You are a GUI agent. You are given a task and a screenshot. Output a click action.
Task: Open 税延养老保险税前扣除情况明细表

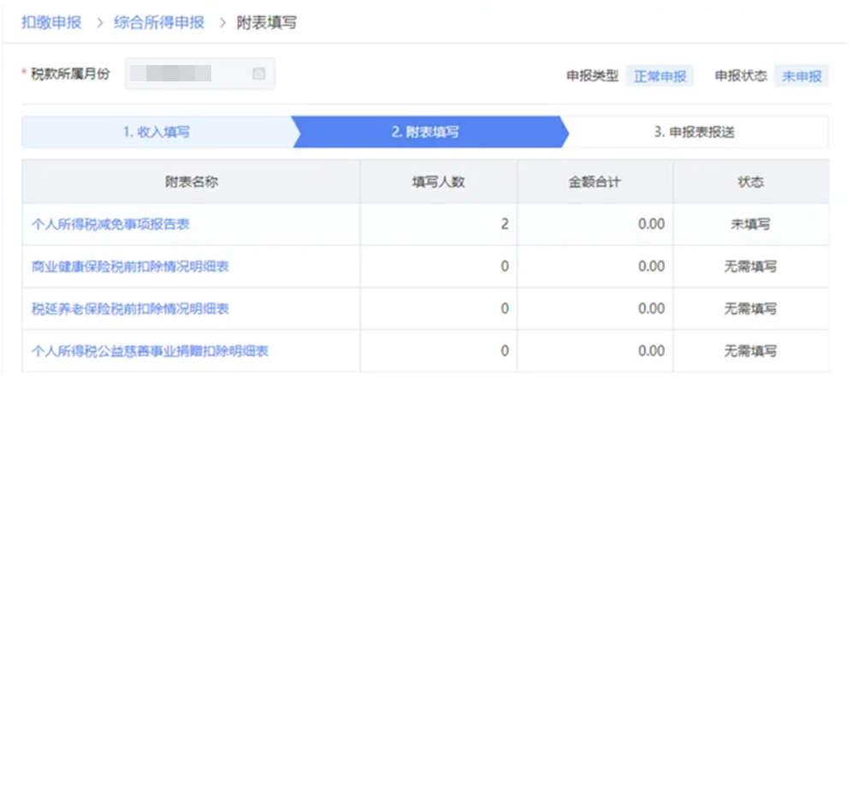pyautogui.click(x=130, y=308)
